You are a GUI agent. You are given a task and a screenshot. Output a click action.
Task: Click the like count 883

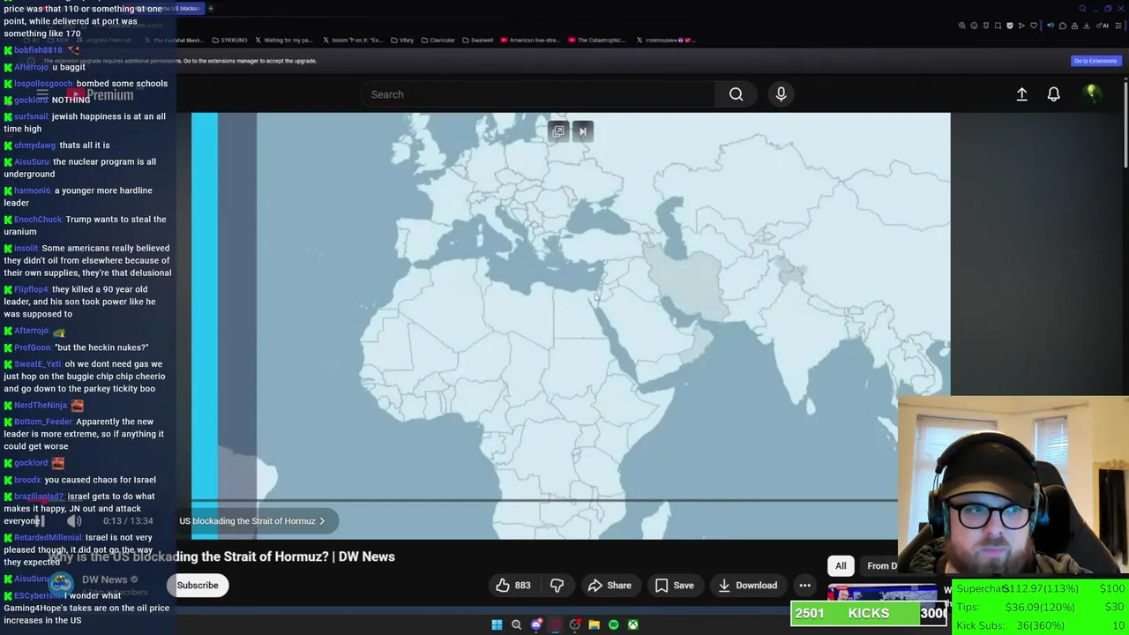point(522,586)
